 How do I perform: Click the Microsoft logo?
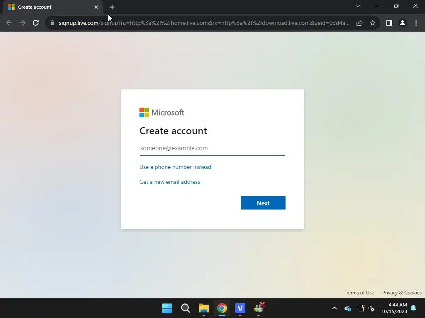(162, 113)
